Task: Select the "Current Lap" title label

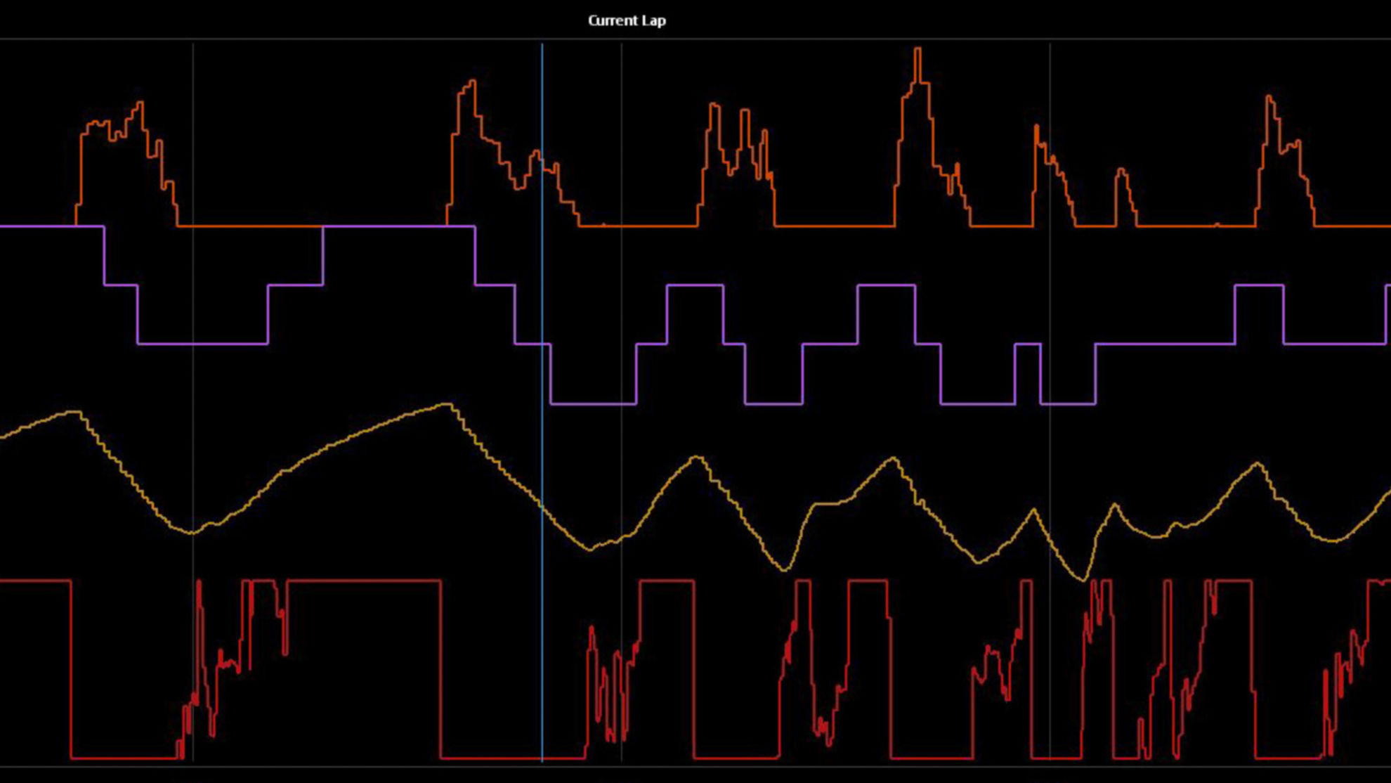Action: pos(627,20)
